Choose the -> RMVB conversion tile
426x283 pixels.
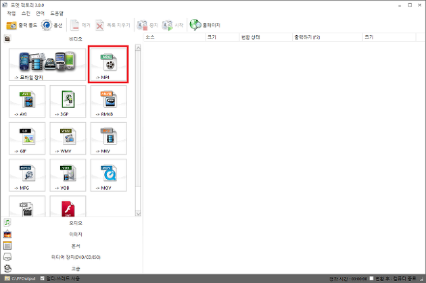108,101
